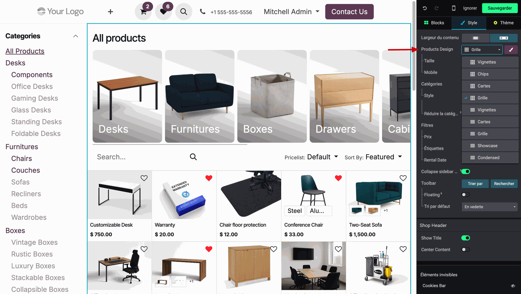
Task: Switch to the Blocks tab
Action: point(434,23)
